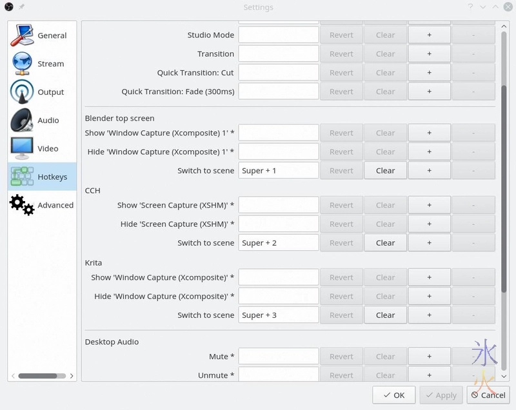Clear the Super+1 scene switch hotkey
This screenshot has width=516, height=410.
[385, 170]
